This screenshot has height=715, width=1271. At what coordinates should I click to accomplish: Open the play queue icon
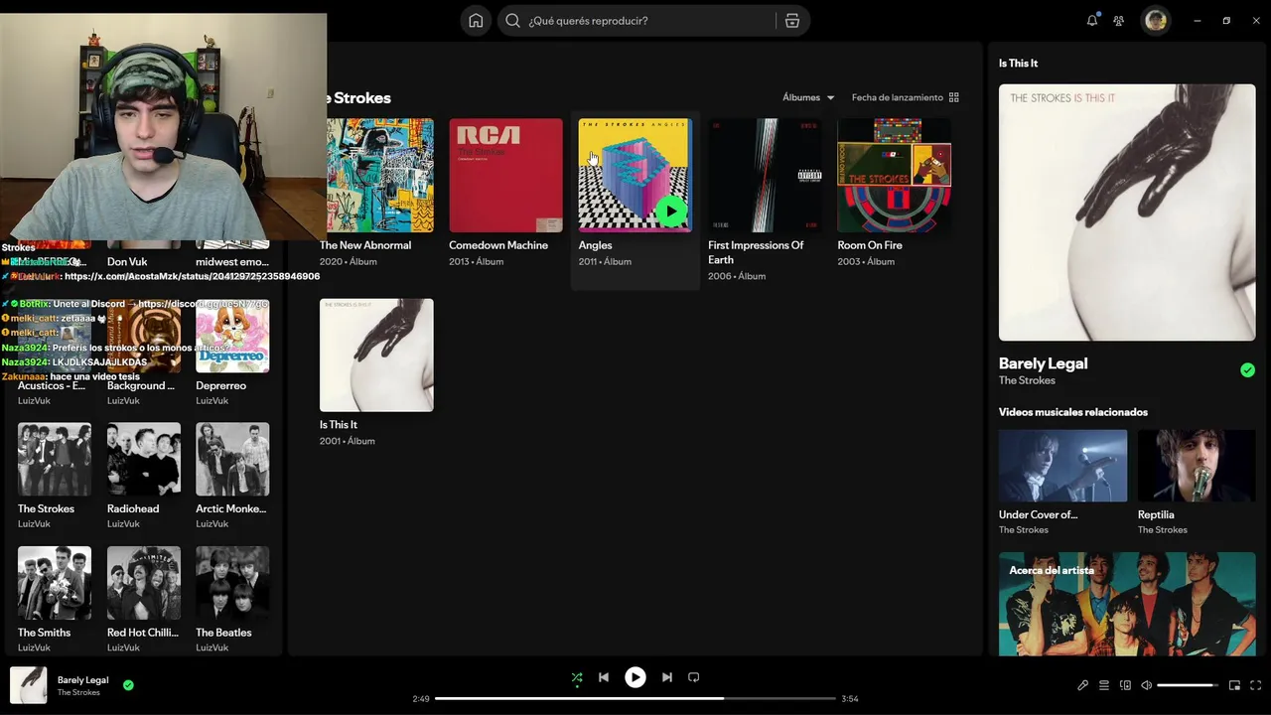tap(1104, 685)
